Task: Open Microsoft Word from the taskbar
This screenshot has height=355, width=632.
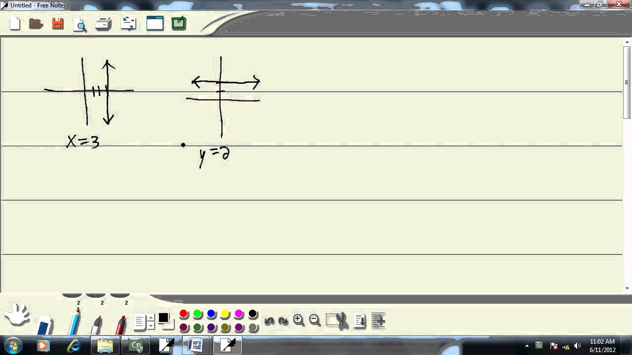Action: coord(196,345)
